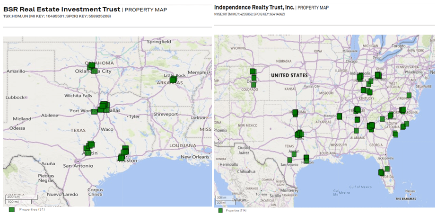
Task: Select the IRT cluster at Tampa, Florida
Action: (381, 172)
